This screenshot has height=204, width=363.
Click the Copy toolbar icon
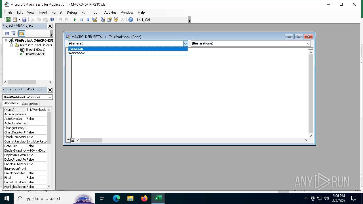(39, 20)
